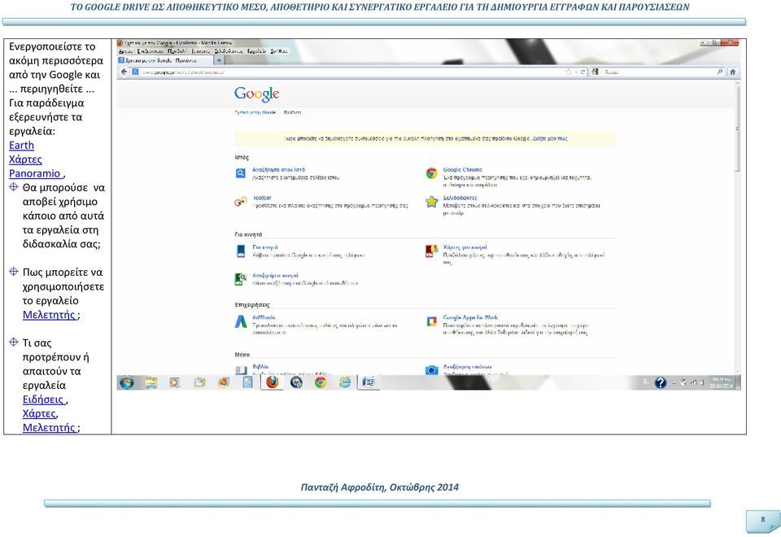
Task: Open the Επεξεργασία menu
Action: [x=150, y=51]
